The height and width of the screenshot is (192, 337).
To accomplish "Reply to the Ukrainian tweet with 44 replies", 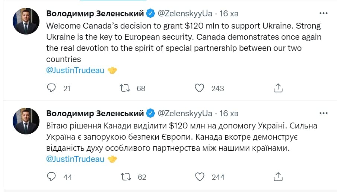I will pos(52,177).
